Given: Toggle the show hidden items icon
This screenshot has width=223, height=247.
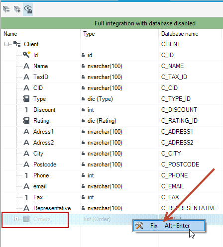Looking at the screenshot, I should pyautogui.click(x=28, y=9).
